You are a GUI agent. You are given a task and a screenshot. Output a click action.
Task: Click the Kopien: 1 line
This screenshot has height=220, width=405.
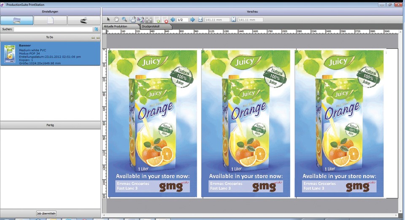click(x=26, y=60)
